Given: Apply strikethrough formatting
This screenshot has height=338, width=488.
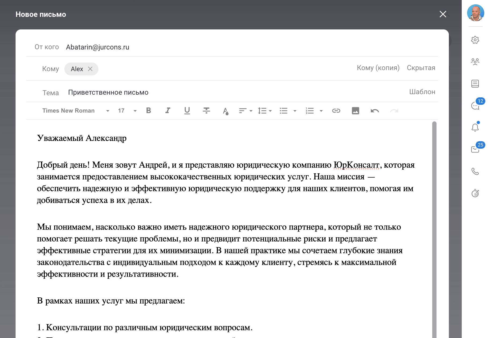Looking at the screenshot, I should tap(206, 110).
